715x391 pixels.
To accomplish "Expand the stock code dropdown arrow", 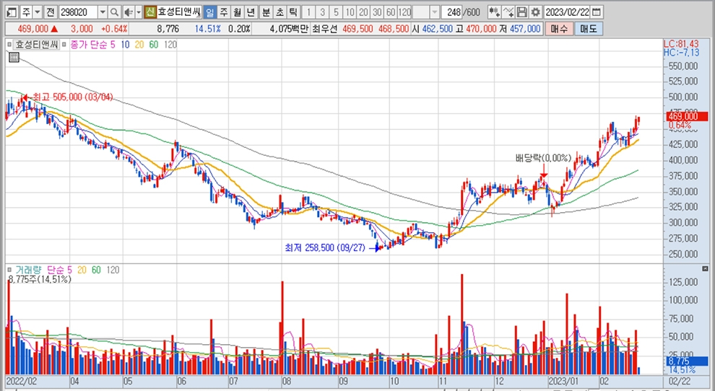I will pos(102,12).
